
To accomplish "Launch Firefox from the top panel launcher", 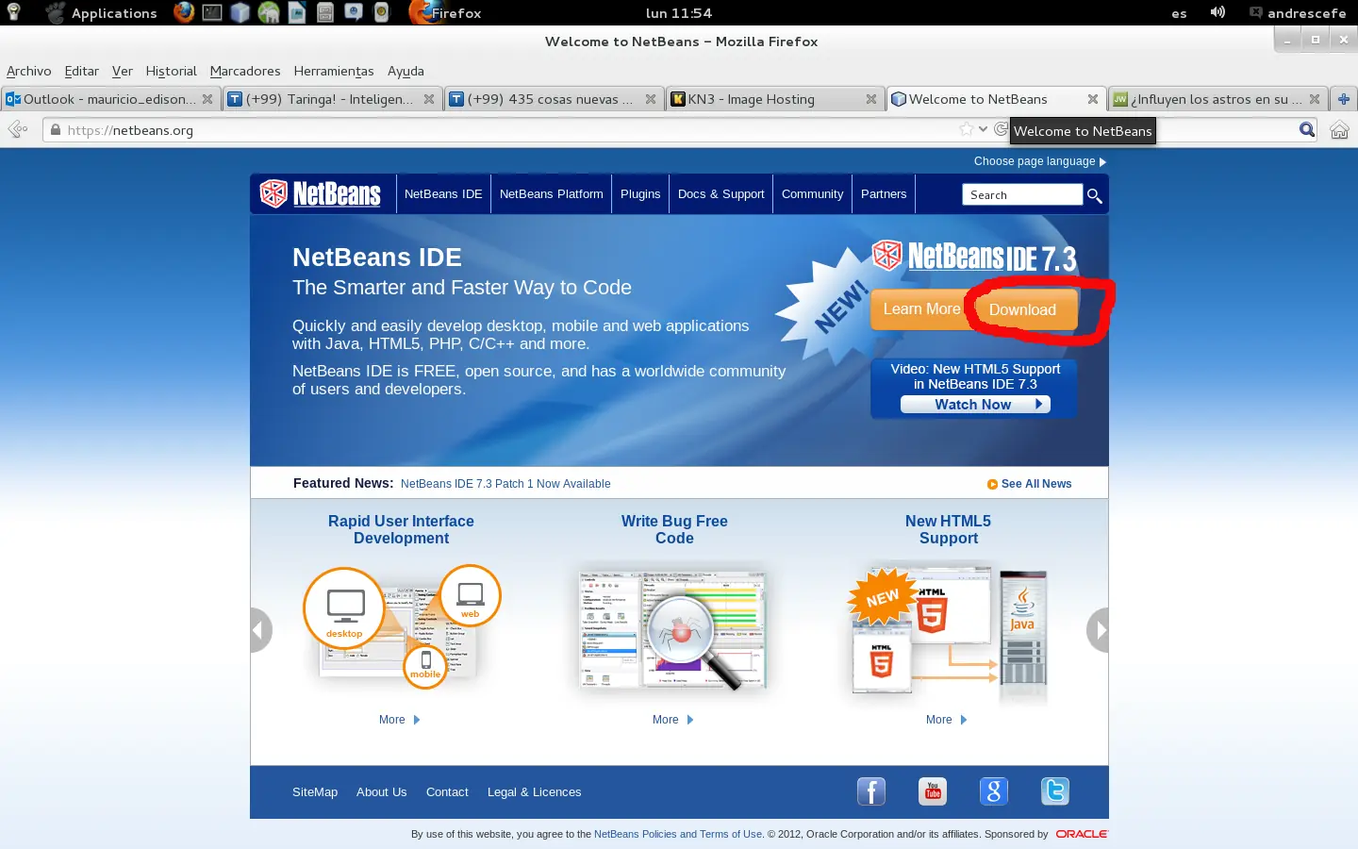I will pyautogui.click(x=184, y=12).
